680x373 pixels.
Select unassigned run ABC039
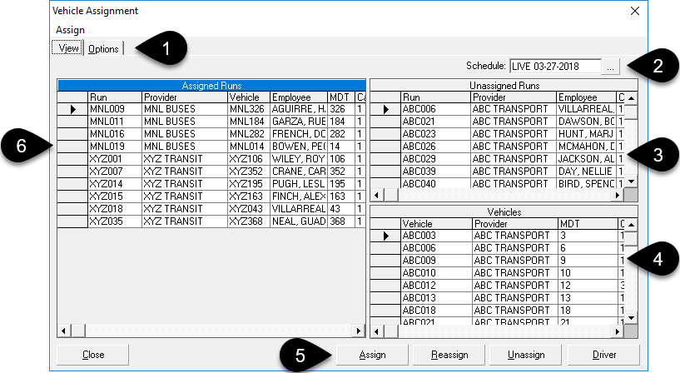click(x=436, y=172)
